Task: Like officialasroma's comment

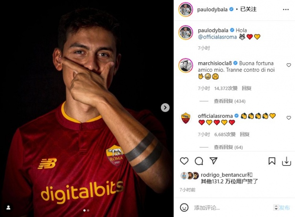Action: (289, 118)
